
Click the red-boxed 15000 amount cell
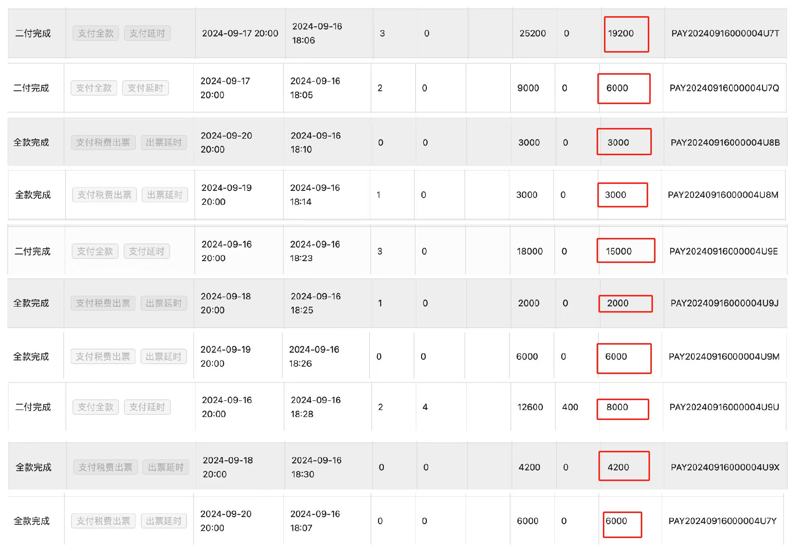(625, 251)
